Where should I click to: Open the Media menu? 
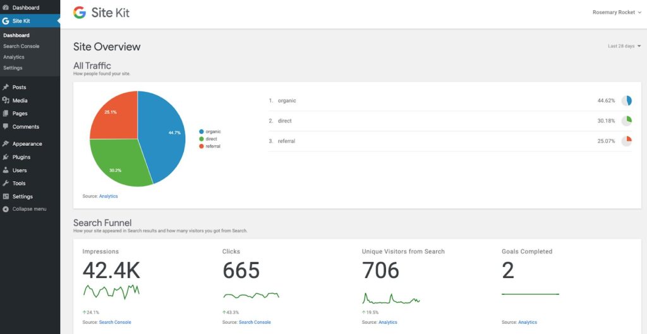(x=30, y=100)
